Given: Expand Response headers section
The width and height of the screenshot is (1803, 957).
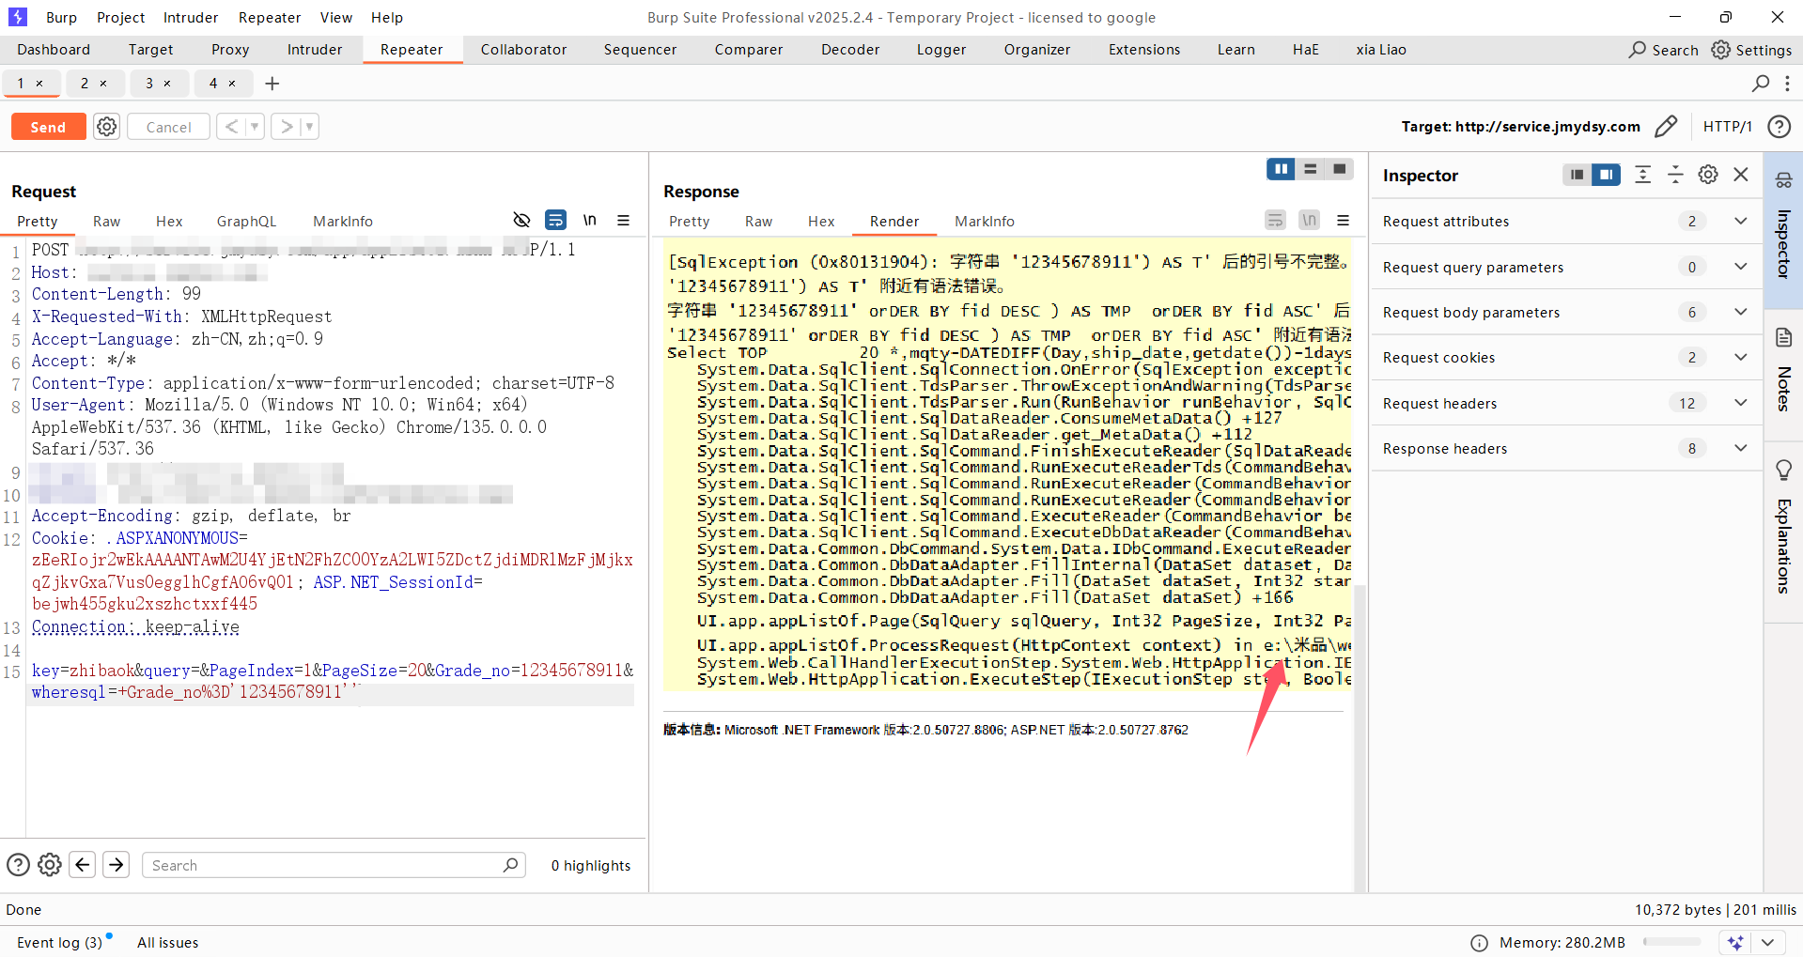Looking at the screenshot, I should (1741, 448).
